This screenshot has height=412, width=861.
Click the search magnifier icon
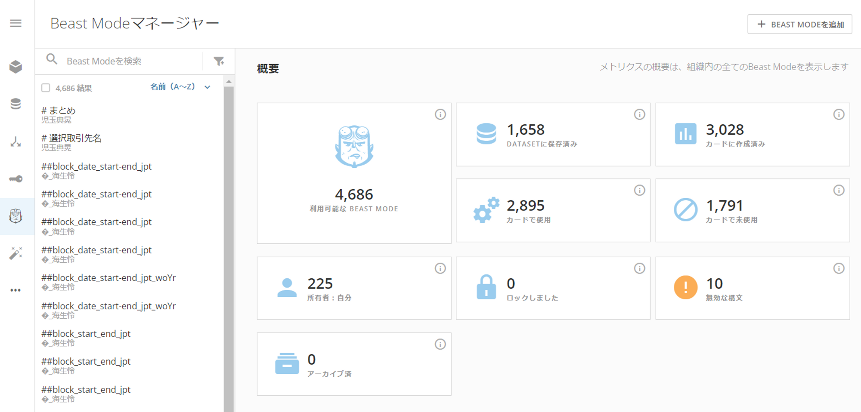(52, 59)
